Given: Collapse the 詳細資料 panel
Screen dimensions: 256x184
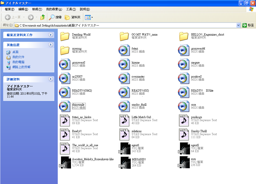Looking at the screenshot, I should (x=50, y=79).
